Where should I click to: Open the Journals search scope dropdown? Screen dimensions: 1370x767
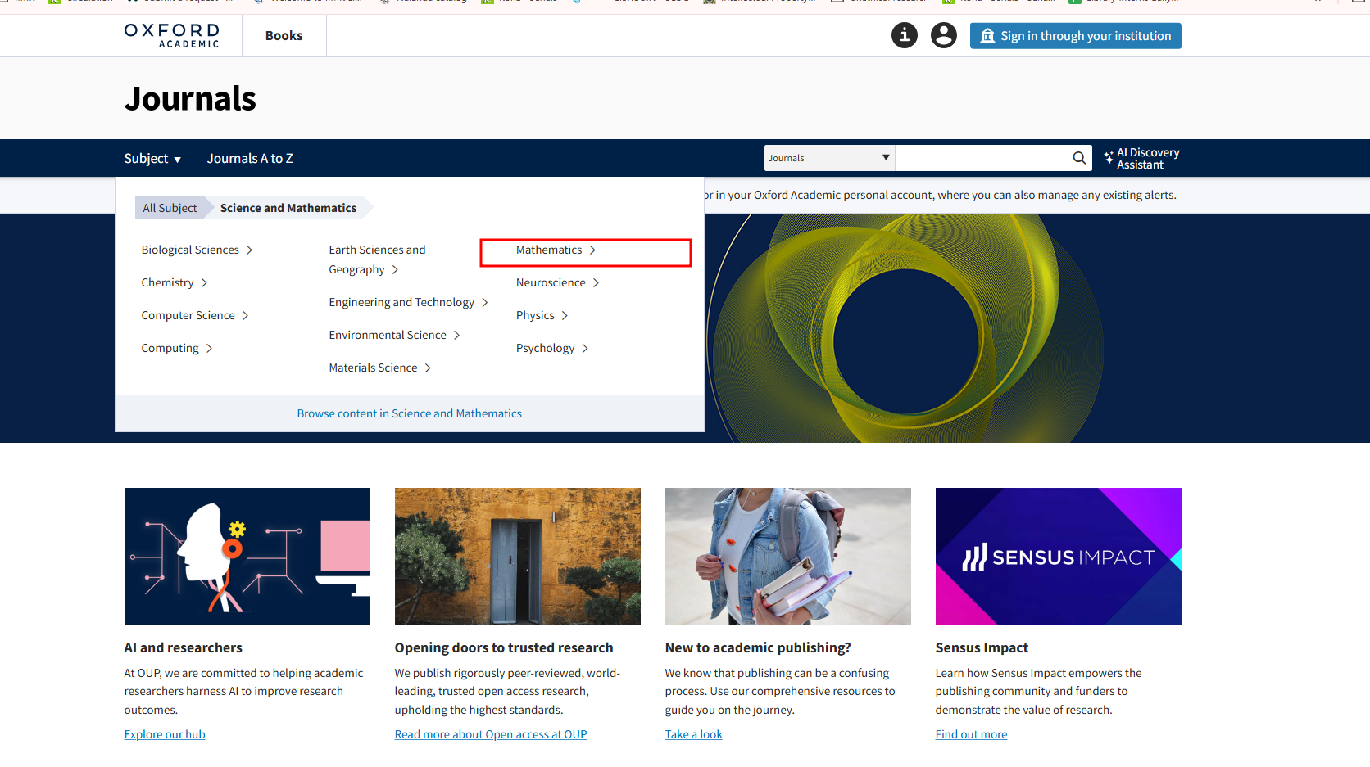coord(828,158)
